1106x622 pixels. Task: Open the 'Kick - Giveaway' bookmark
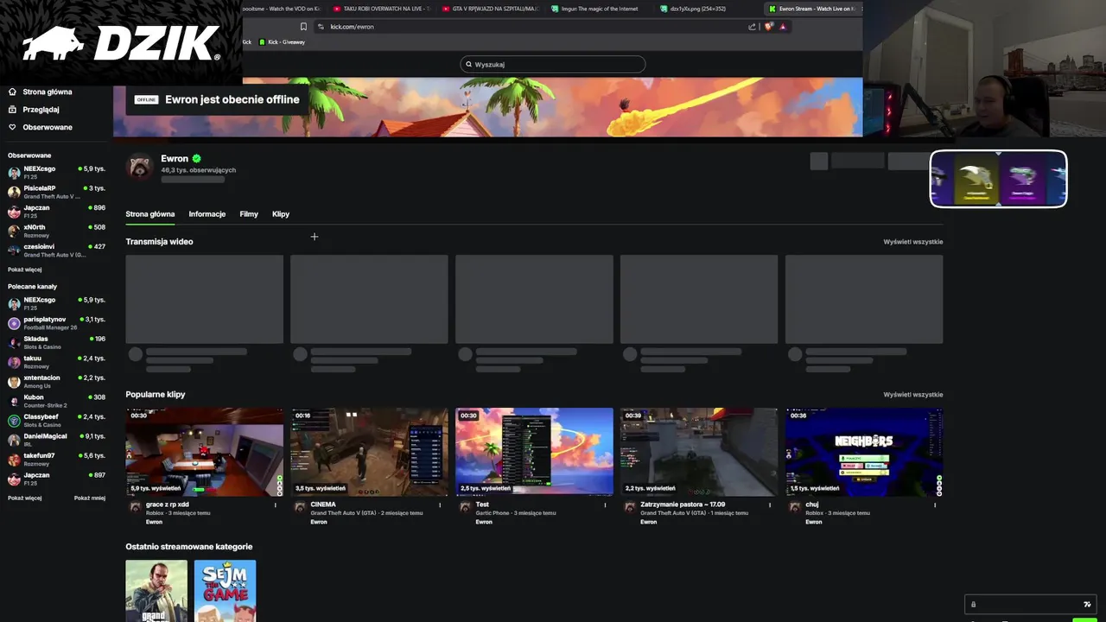(281, 41)
